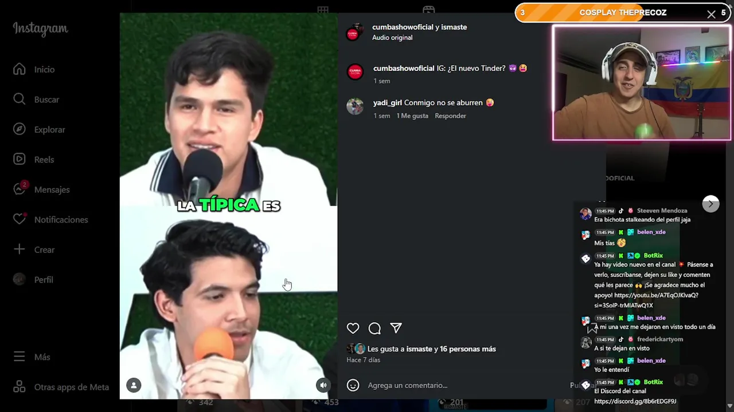Click Responder under yadi_girl's comment

450,116
